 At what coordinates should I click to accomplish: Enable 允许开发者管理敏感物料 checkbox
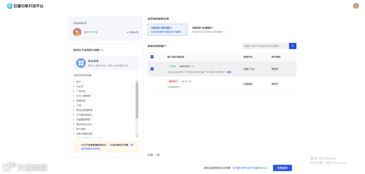pyautogui.click(x=78, y=145)
